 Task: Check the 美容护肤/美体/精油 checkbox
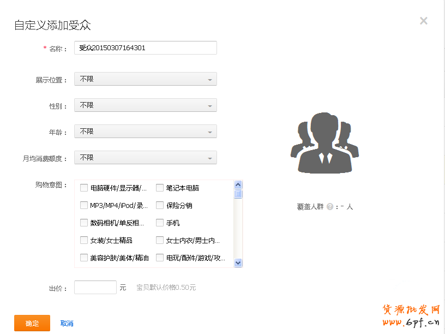(84, 258)
